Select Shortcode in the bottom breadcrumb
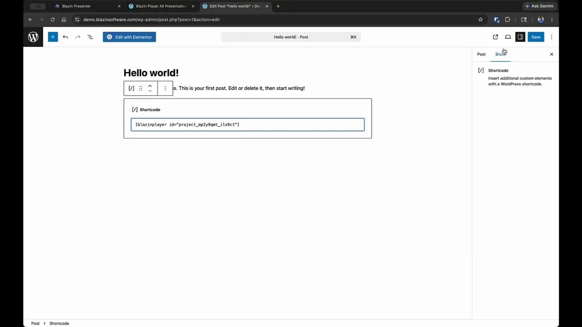This screenshot has width=582, height=327. pyautogui.click(x=59, y=323)
